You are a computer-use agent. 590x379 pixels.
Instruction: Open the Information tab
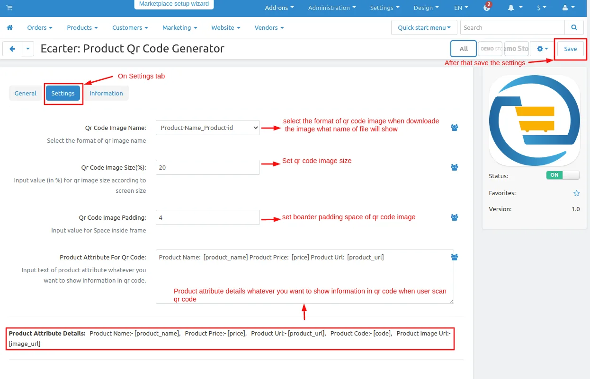click(106, 93)
